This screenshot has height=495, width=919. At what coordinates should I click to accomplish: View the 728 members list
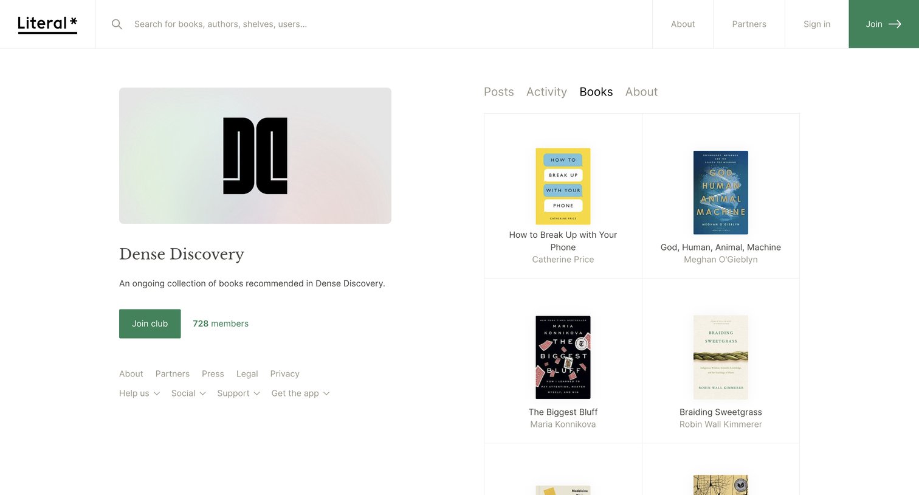(x=221, y=324)
